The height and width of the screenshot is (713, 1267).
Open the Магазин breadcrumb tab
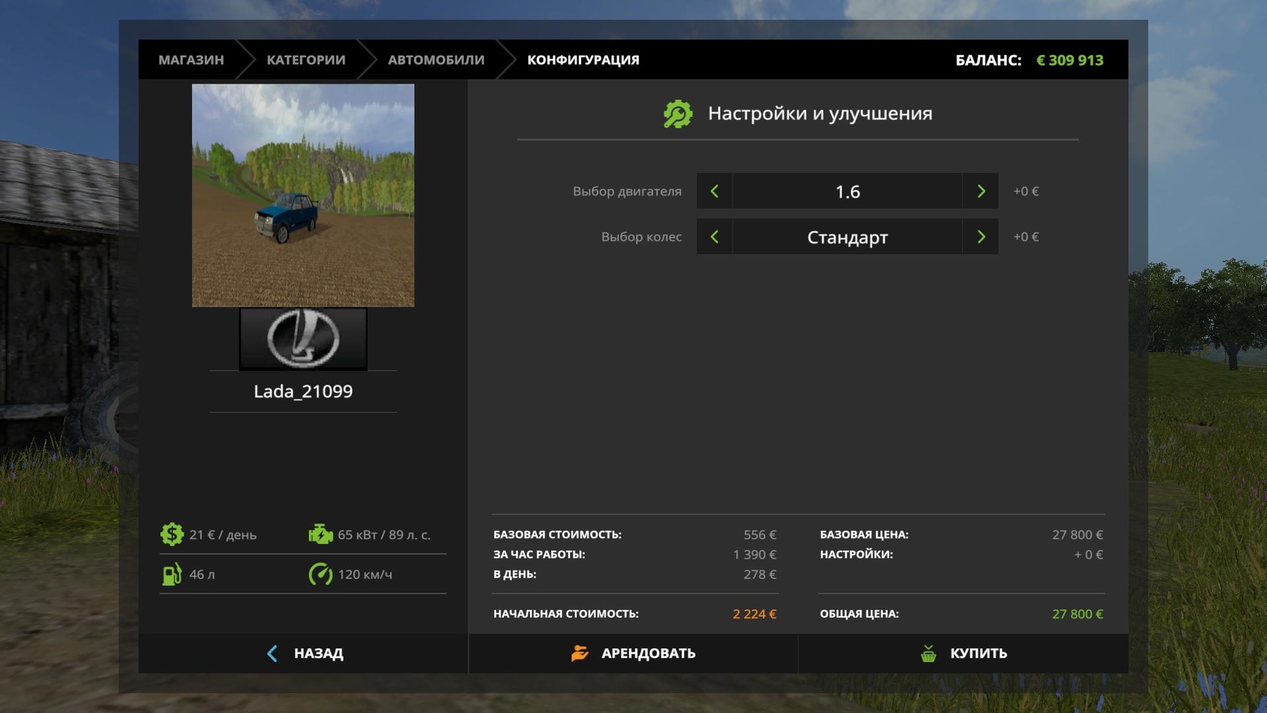191,60
